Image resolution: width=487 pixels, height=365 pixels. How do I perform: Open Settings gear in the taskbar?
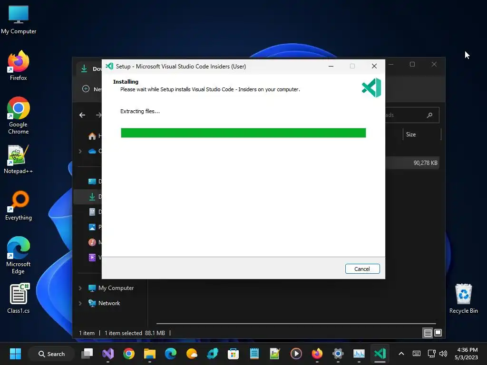[x=338, y=354]
